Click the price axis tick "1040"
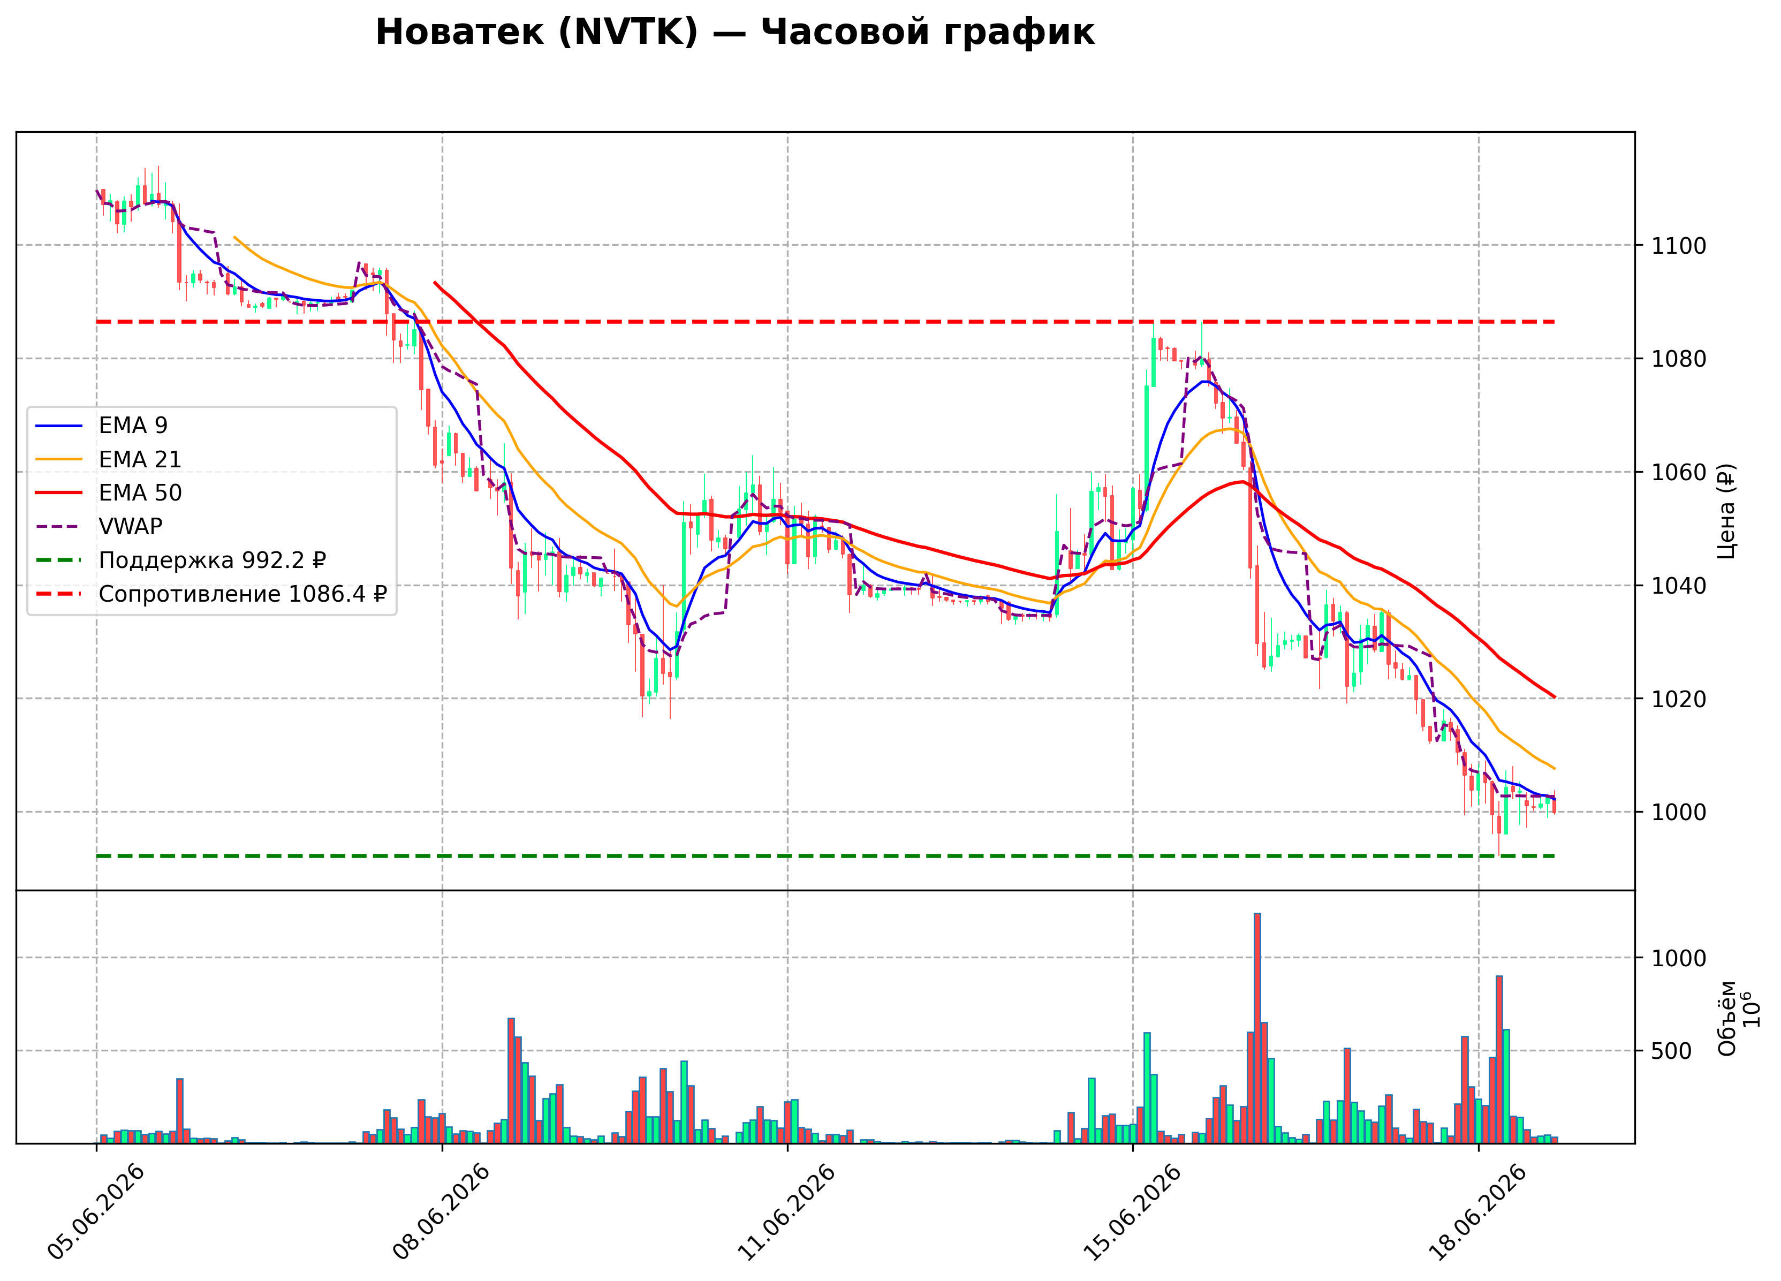 pyautogui.click(x=1679, y=586)
